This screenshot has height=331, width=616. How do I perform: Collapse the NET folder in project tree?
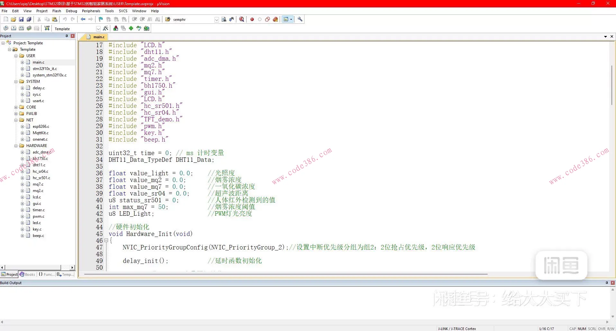pyautogui.click(x=16, y=120)
